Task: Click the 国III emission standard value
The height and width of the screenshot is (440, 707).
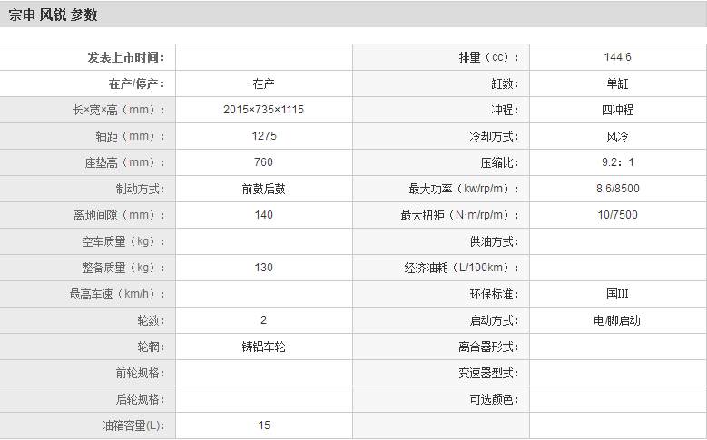Action: [x=617, y=294]
